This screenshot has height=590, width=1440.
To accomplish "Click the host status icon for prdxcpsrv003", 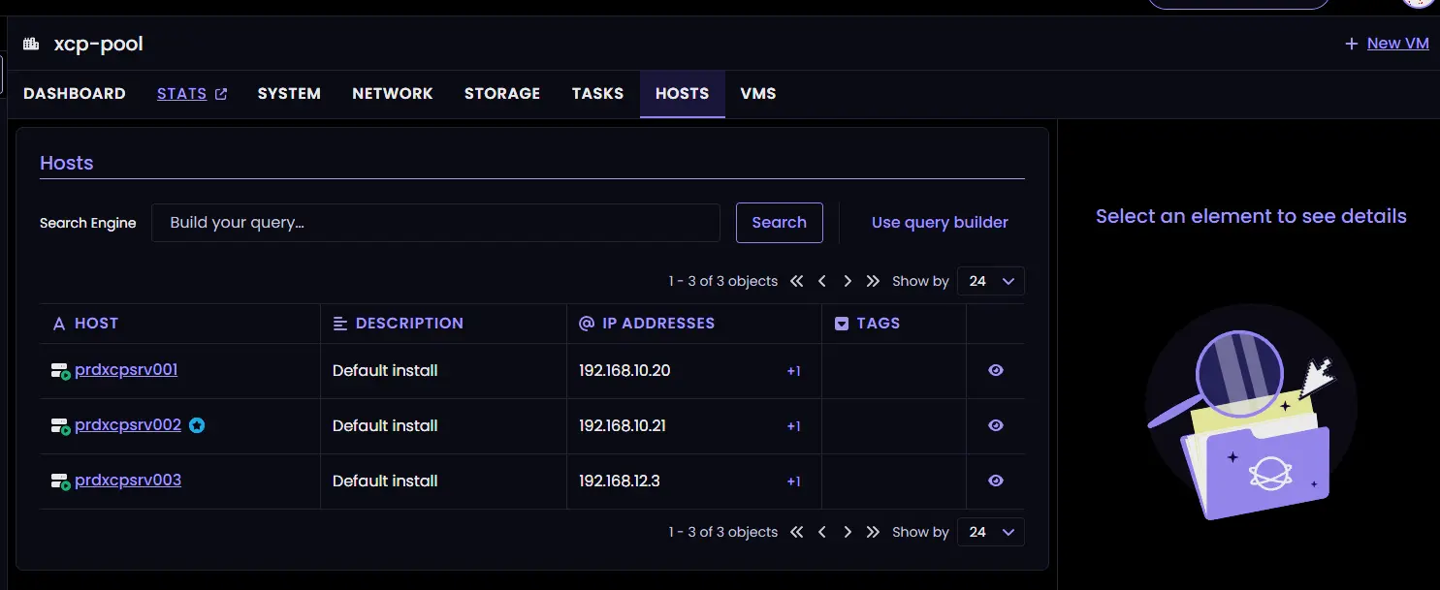I will (60, 481).
